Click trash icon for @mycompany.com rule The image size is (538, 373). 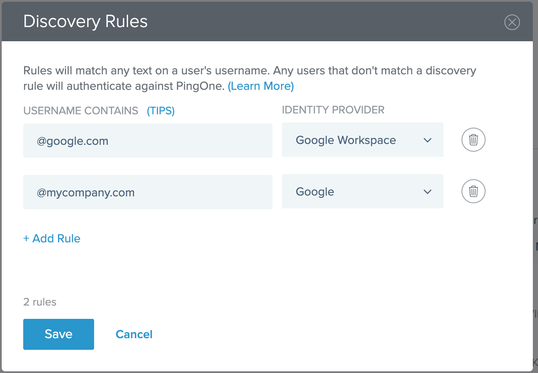(473, 191)
